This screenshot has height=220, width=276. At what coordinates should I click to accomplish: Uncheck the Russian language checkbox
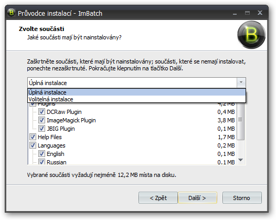pos(41,162)
